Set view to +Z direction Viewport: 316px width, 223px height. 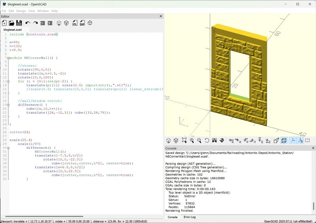click(261, 140)
